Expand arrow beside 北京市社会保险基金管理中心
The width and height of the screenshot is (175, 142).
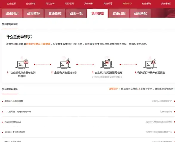pos(174,132)
